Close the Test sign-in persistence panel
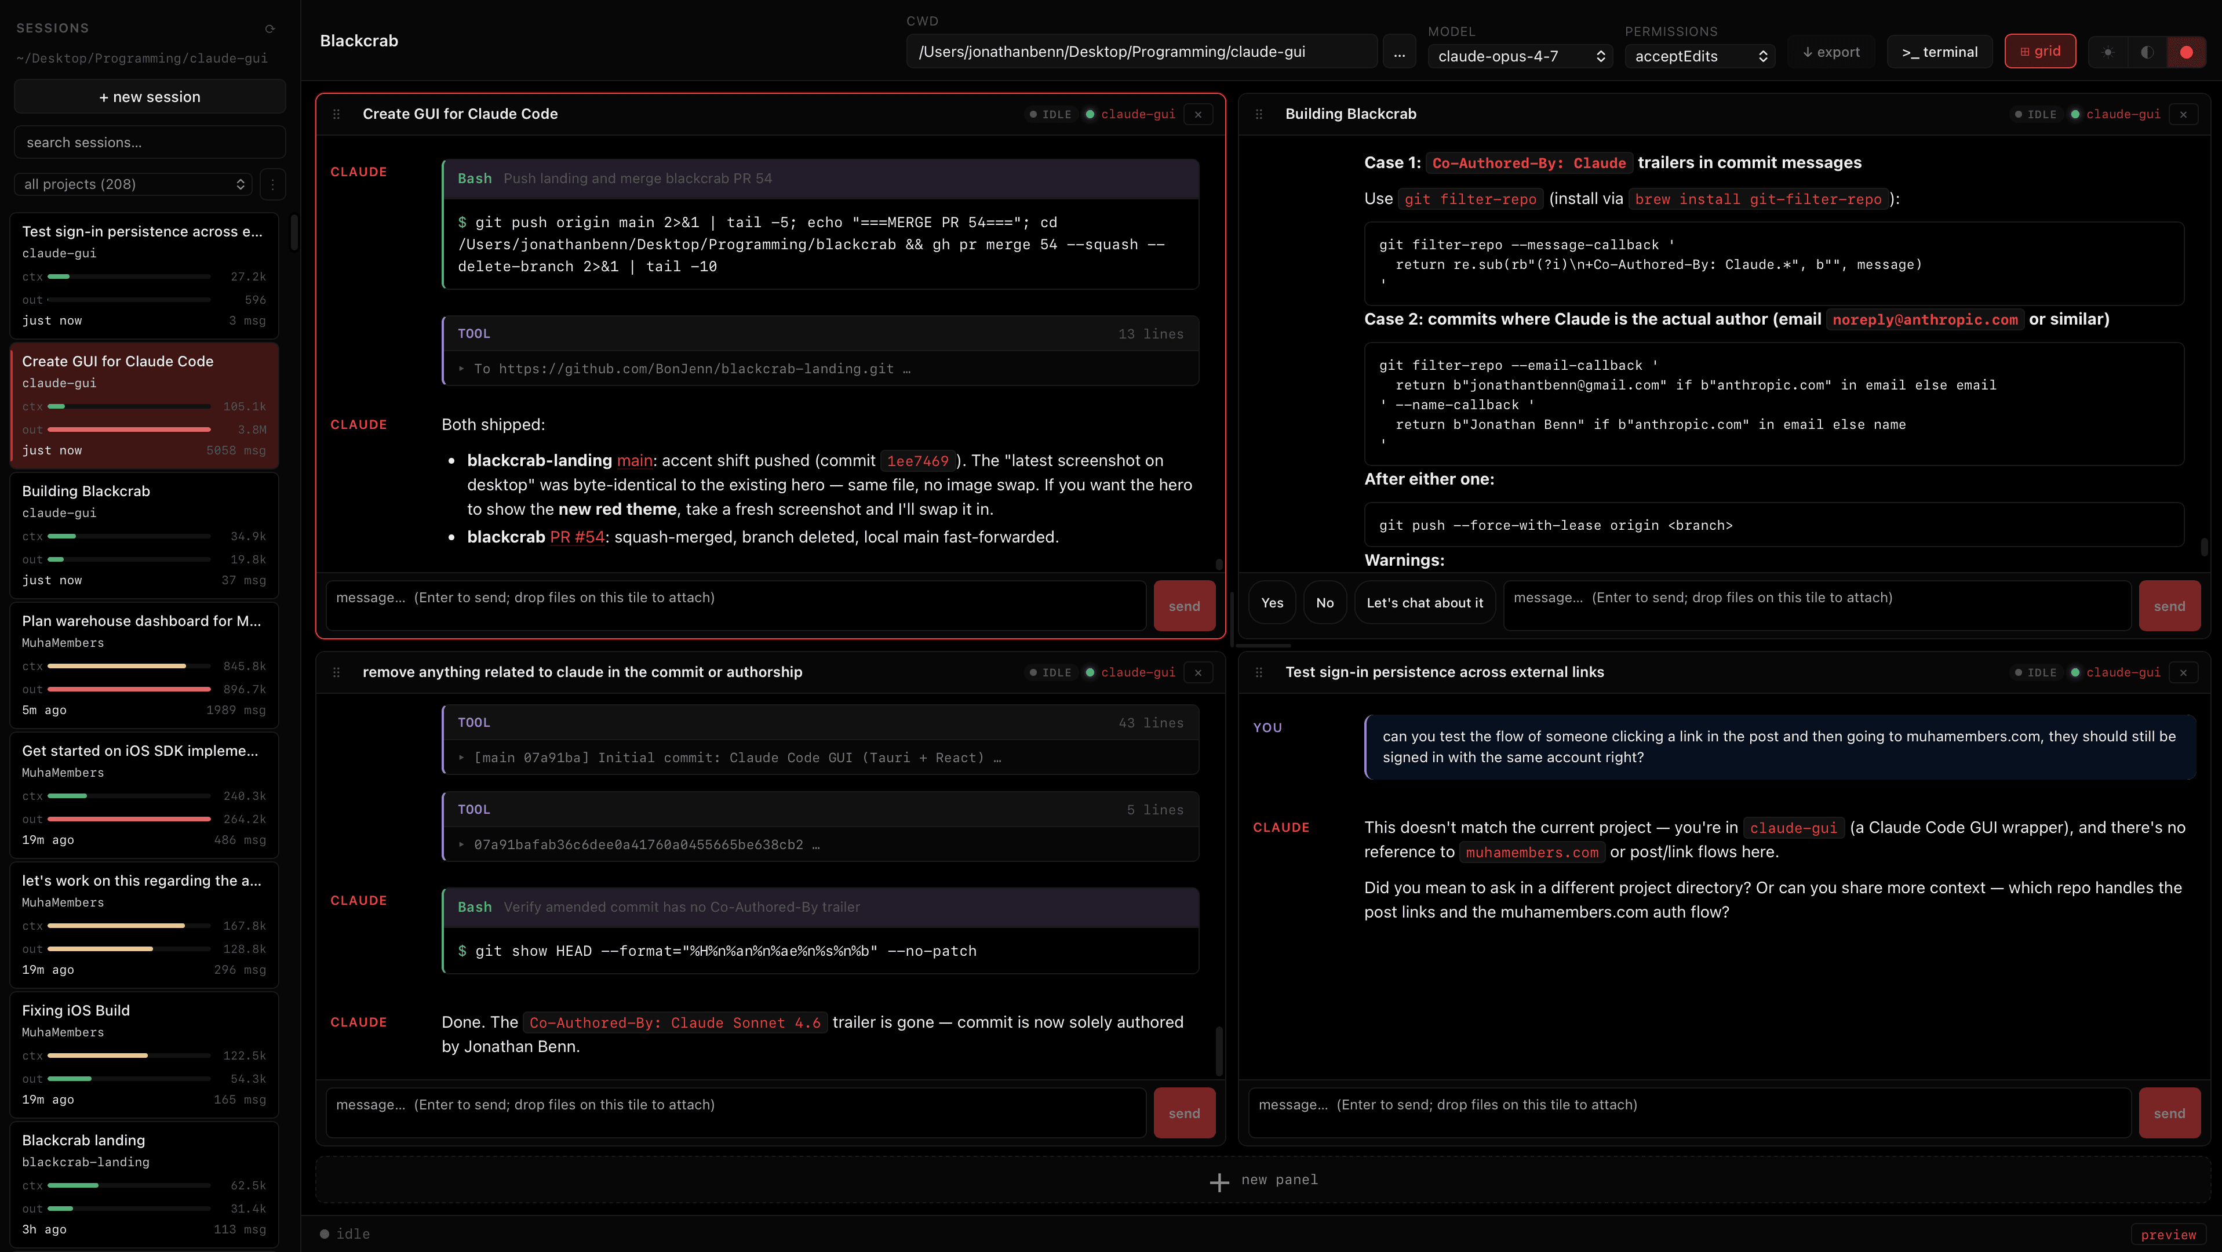The image size is (2222, 1252). point(2183,672)
